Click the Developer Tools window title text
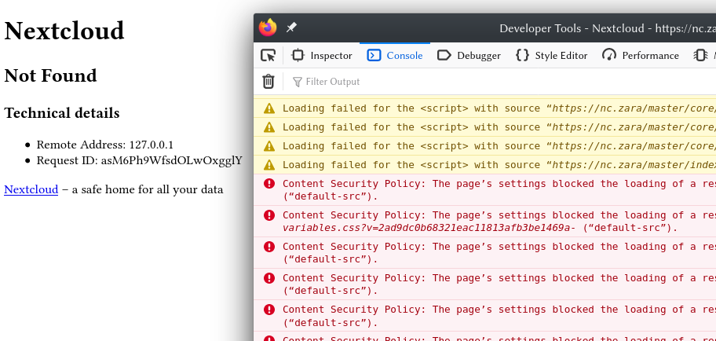 point(608,28)
